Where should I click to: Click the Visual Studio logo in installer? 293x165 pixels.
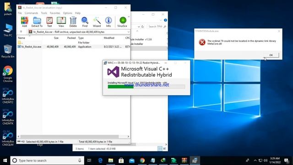pyautogui.click(x=113, y=72)
